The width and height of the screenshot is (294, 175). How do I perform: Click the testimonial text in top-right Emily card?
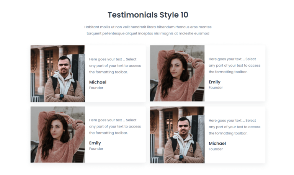tap(234, 65)
